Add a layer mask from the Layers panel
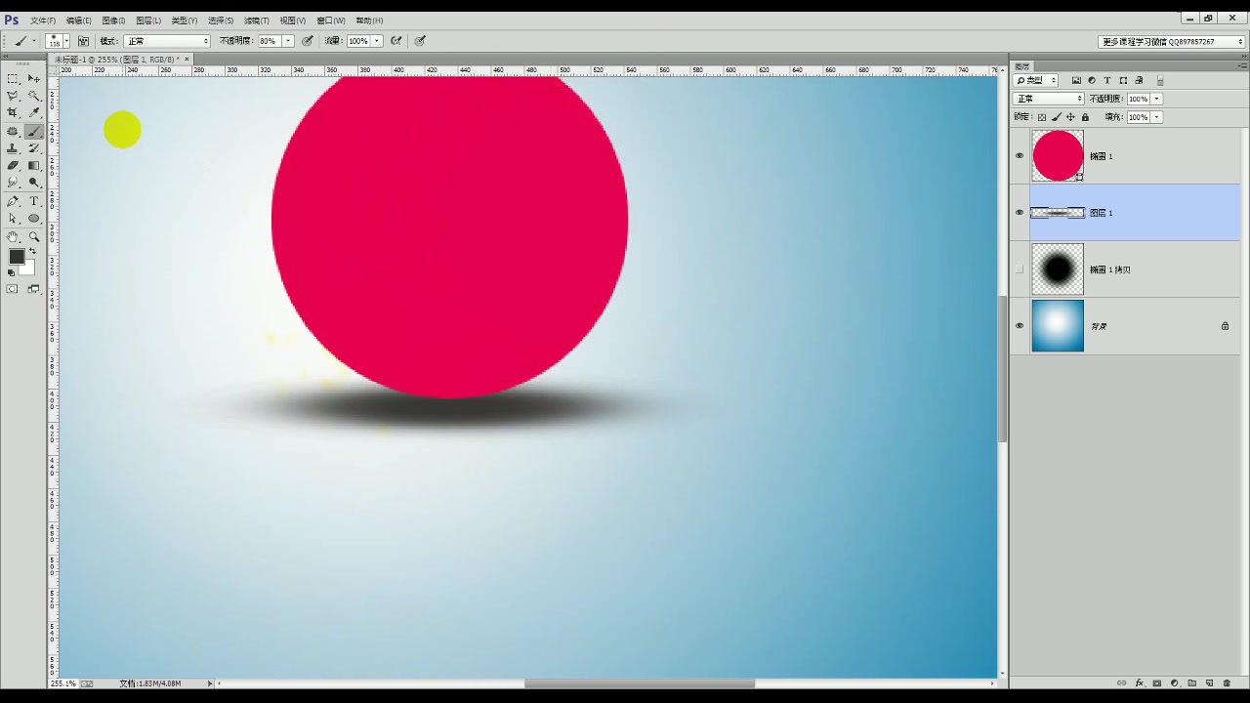This screenshot has height=703, width=1250. [1157, 683]
